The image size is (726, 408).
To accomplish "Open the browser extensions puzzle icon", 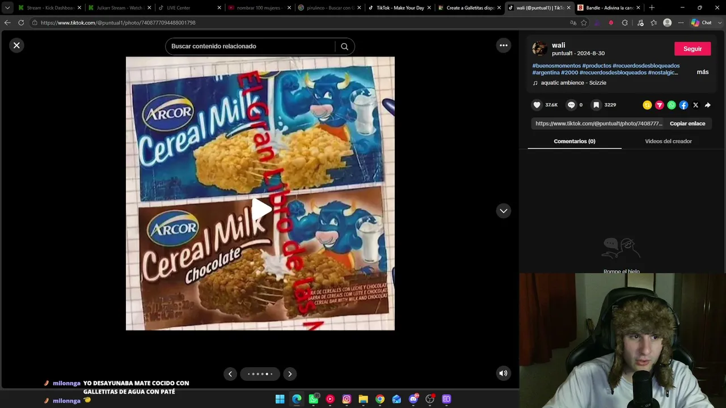I will (624, 23).
